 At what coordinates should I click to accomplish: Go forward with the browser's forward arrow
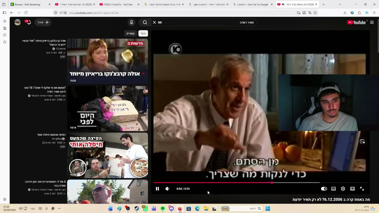click(19, 13)
